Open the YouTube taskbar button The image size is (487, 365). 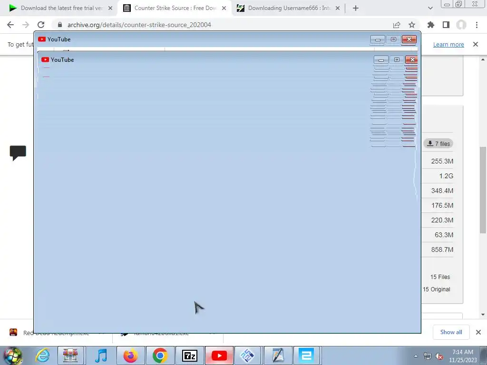click(x=219, y=355)
